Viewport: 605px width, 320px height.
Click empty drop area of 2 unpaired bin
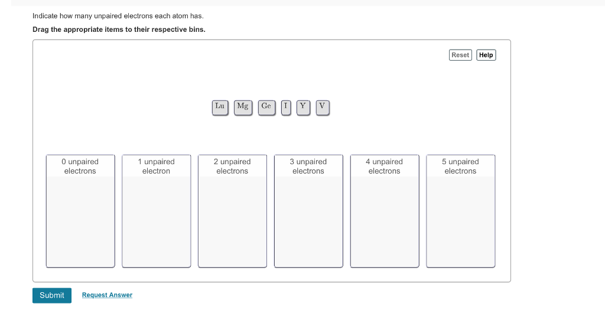point(232,221)
